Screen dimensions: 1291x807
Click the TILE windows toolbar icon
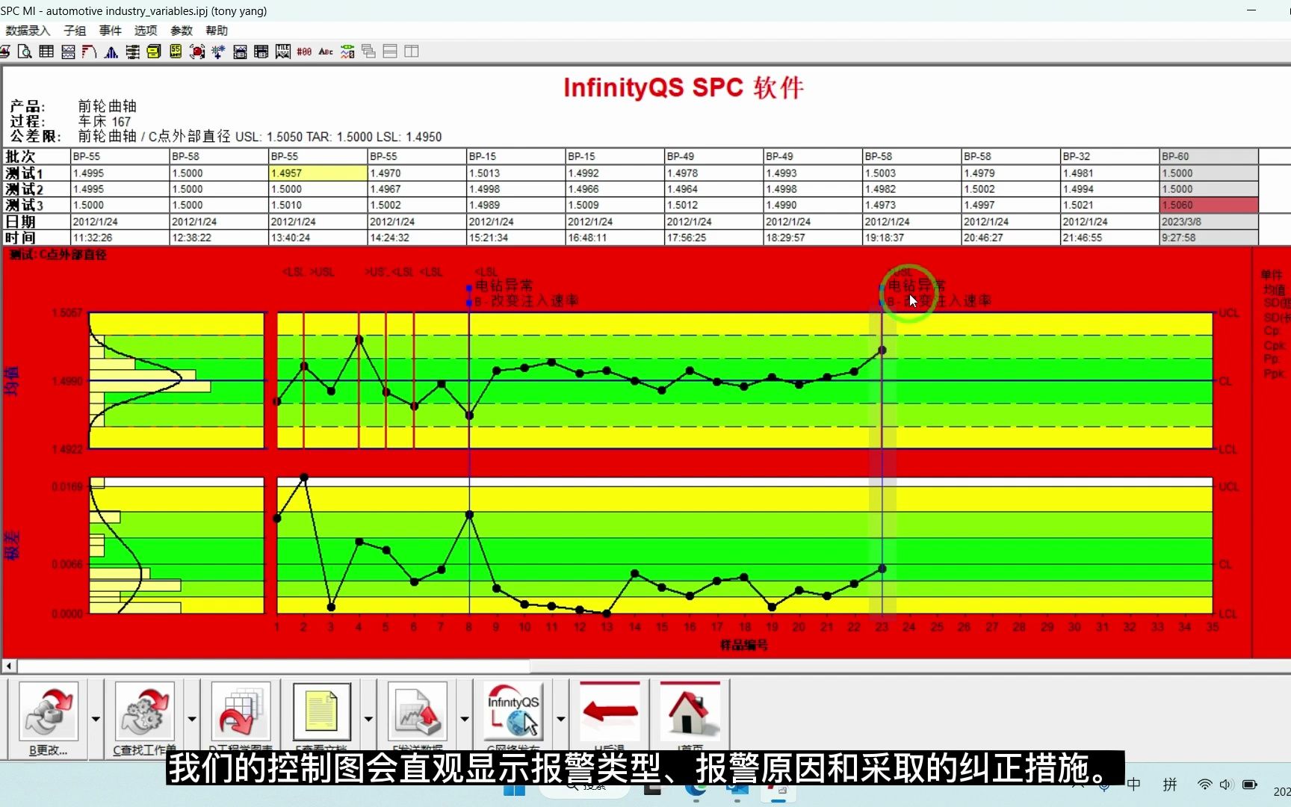pos(283,52)
